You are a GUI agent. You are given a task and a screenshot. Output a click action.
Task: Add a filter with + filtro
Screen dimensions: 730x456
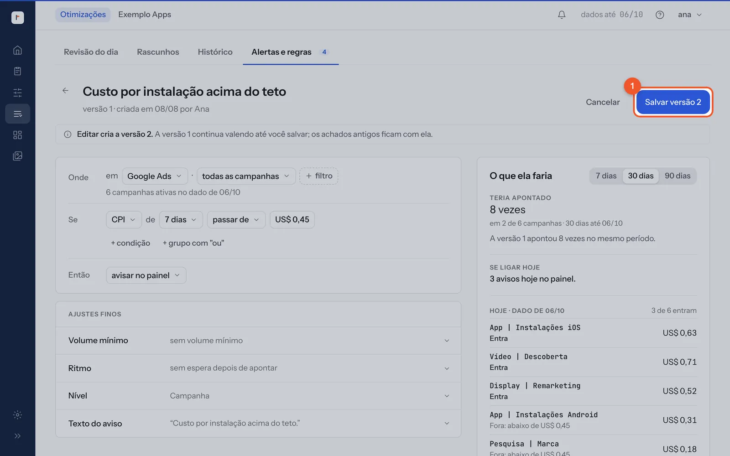(319, 176)
